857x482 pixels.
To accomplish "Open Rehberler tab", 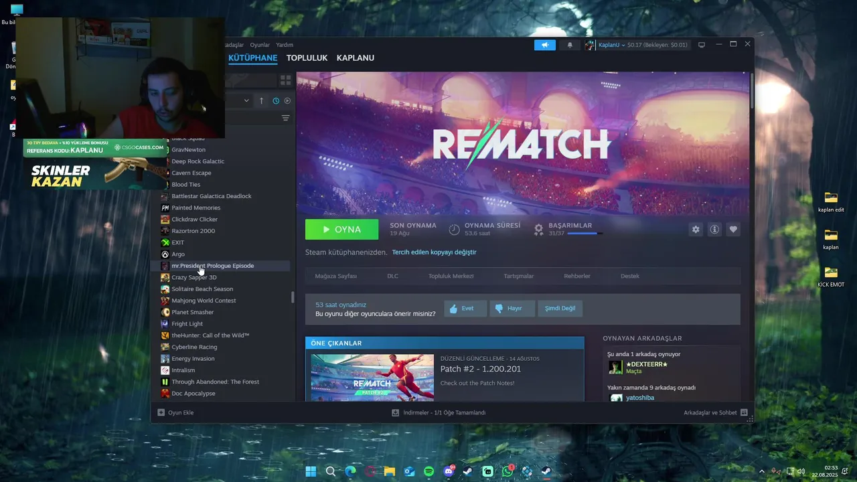I will click(576, 276).
